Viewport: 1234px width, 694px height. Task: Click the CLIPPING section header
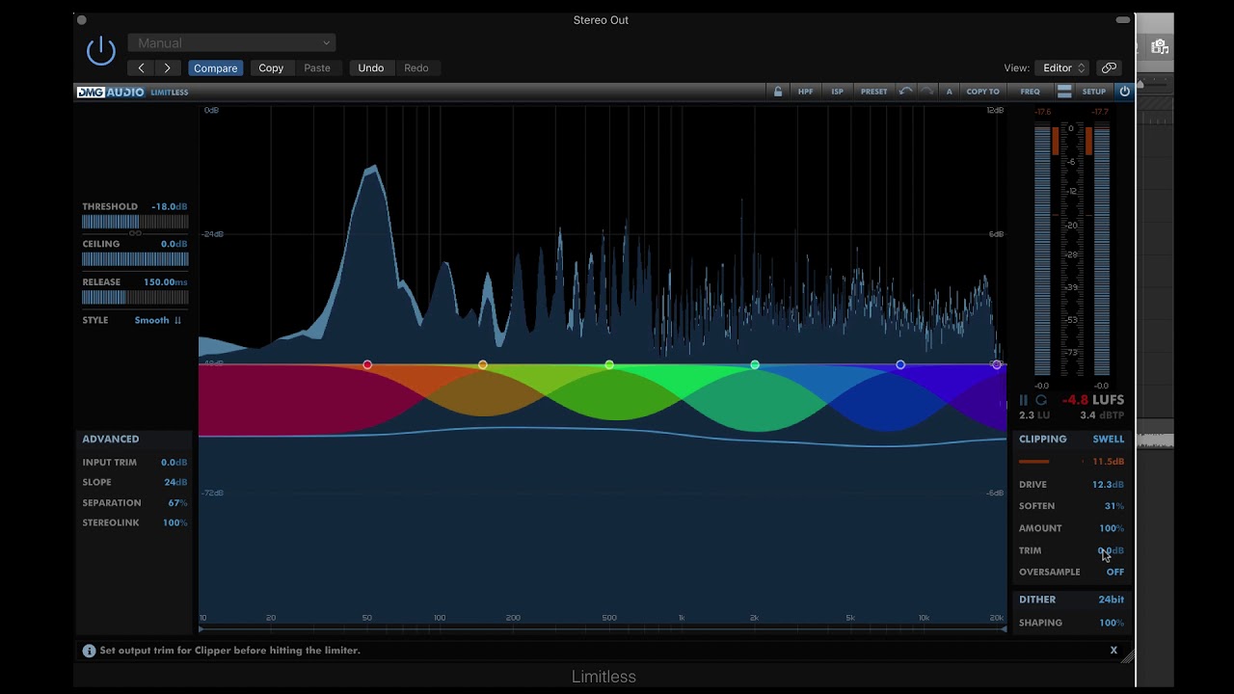[x=1043, y=439]
